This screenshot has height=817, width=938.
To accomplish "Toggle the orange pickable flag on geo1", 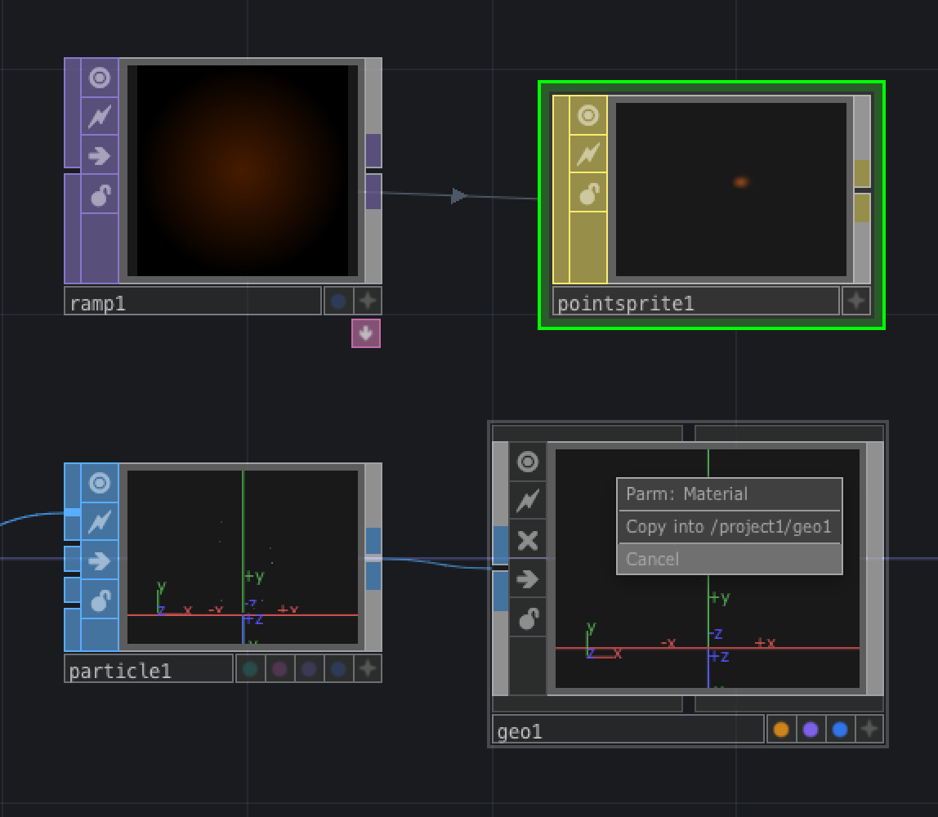I will (781, 729).
